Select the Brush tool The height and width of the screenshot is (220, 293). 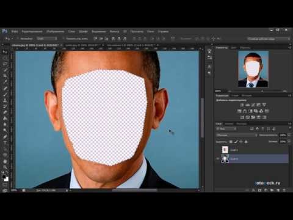click(x=5, y=94)
